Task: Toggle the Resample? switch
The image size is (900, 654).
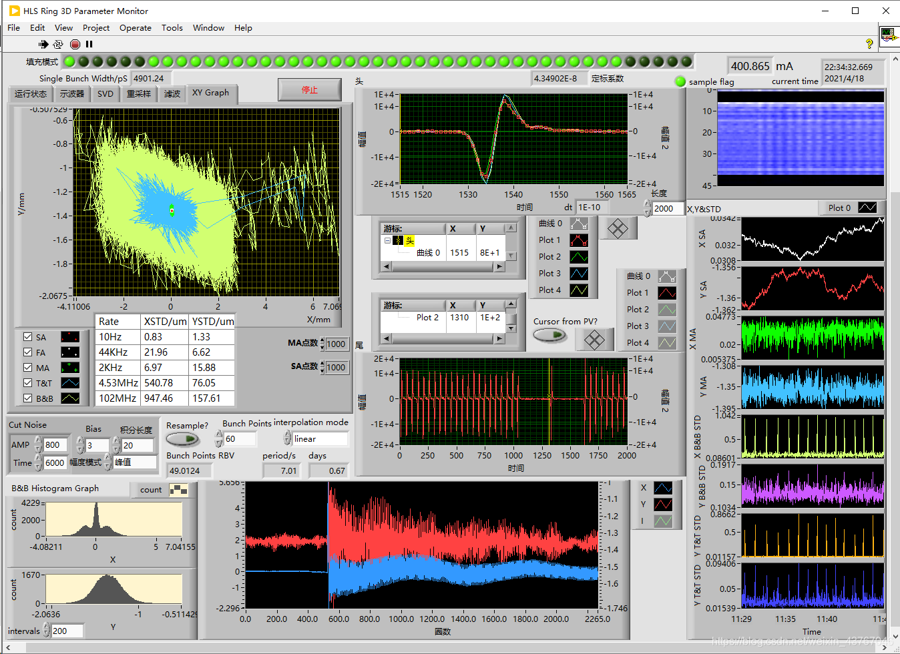Action: [x=182, y=439]
